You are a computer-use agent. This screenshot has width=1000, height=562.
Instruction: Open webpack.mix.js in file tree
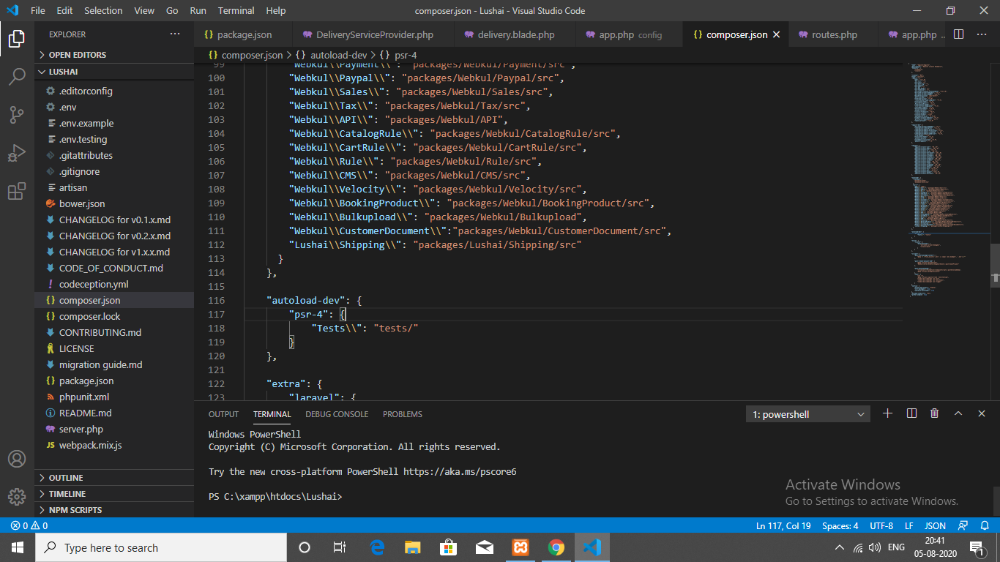(114, 445)
